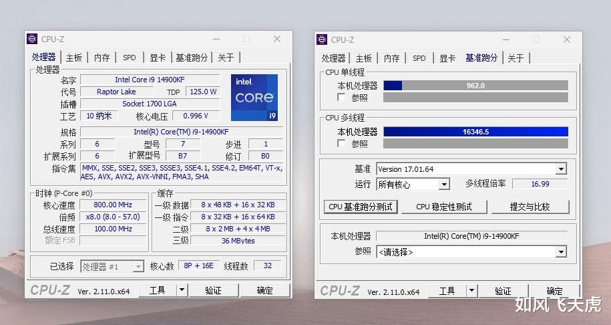Click 多线程倍率 value 16.99

(x=540, y=184)
